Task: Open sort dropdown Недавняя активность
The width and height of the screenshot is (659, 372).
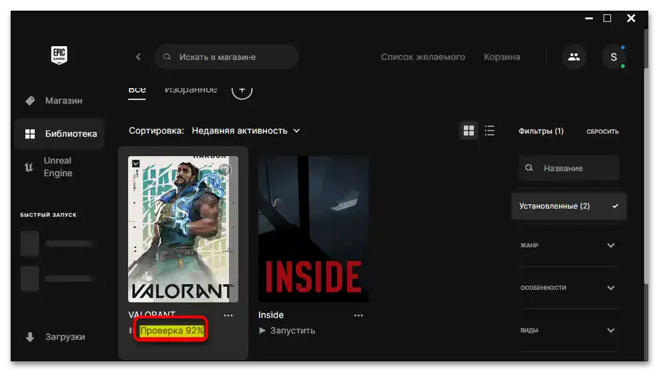Action: (246, 131)
